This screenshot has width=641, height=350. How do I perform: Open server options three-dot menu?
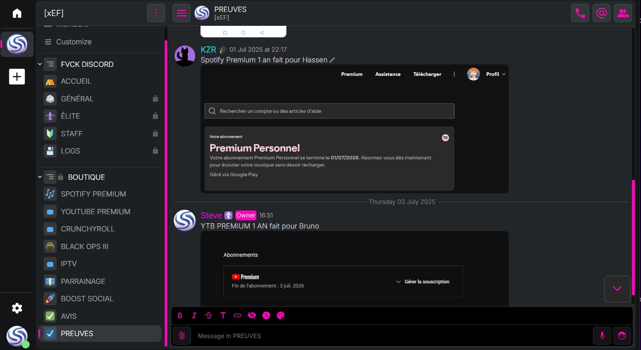(x=156, y=13)
